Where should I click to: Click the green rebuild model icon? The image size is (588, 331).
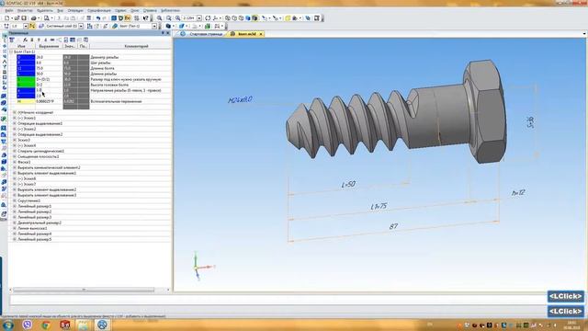click(208, 27)
